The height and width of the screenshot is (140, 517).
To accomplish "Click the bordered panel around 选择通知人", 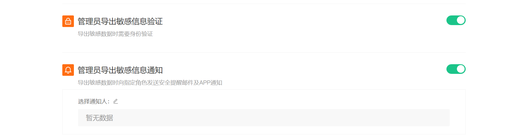I will click(x=264, y=112).
